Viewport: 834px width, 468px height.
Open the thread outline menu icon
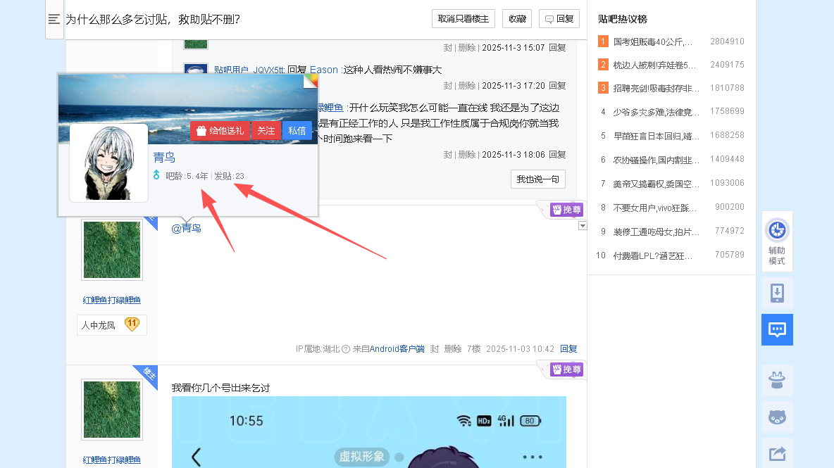click(x=54, y=19)
